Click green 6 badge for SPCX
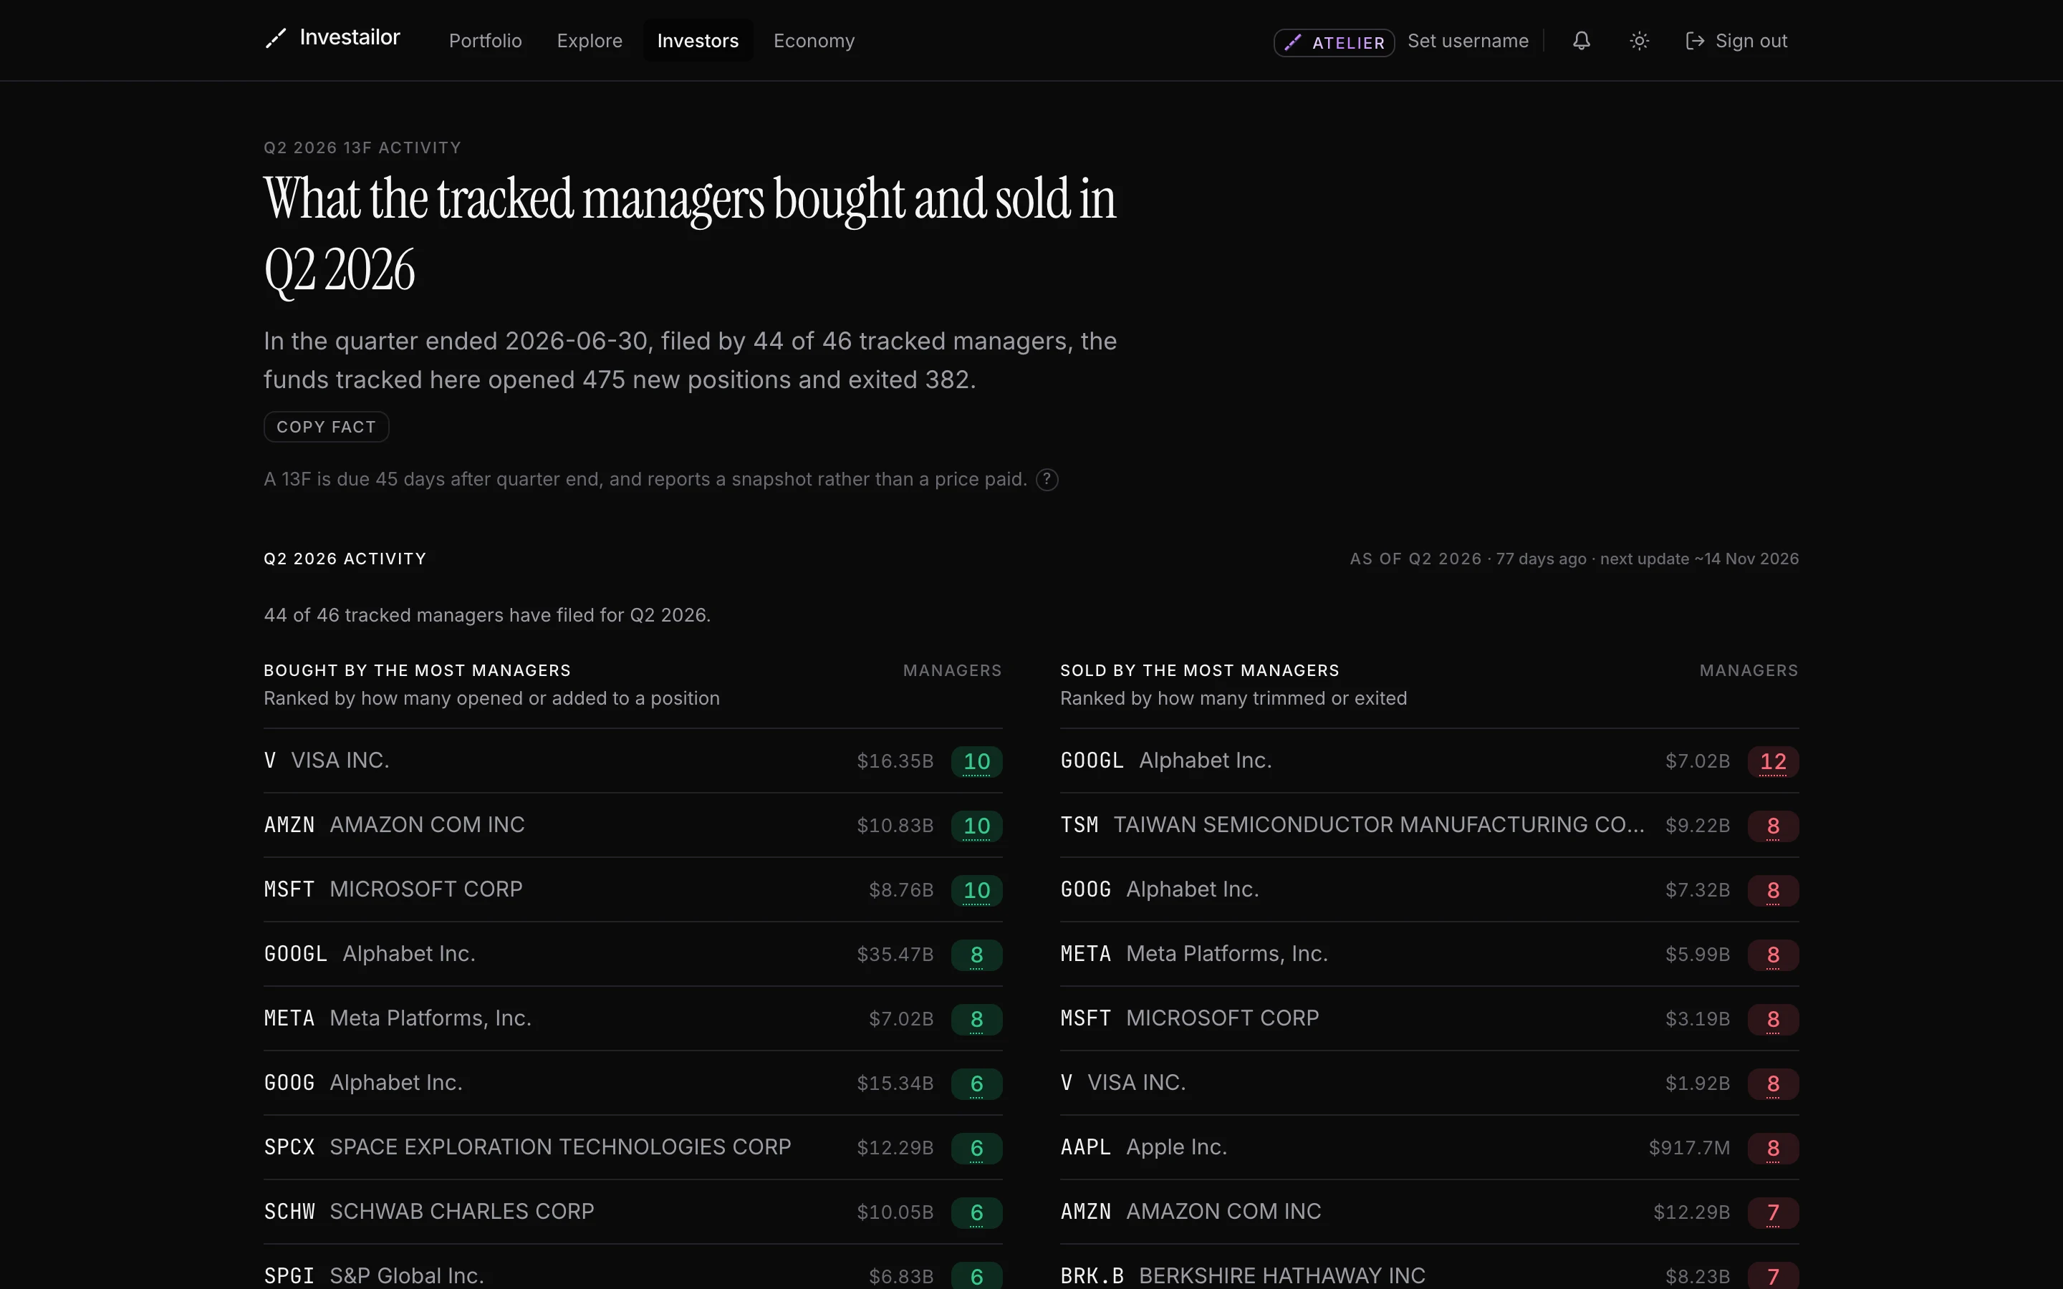This screenshot has width=2063, height=1289. (976, 1149)
